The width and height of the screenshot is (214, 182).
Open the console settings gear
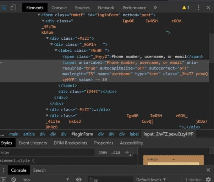click(x=208, y=180)
